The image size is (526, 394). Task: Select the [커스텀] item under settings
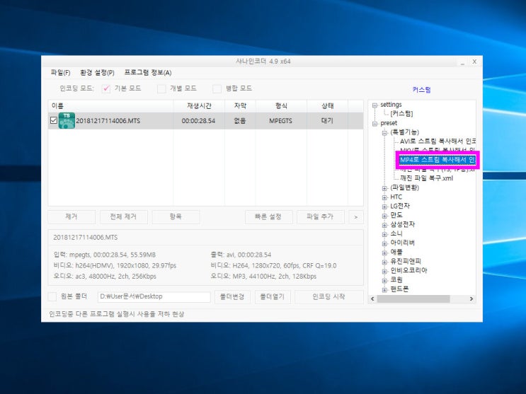401,114
